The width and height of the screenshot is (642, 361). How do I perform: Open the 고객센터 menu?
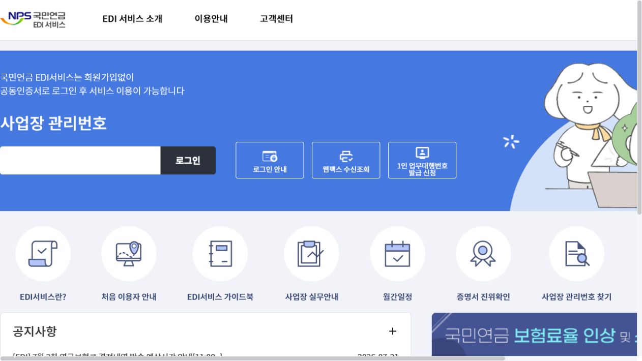pyautogui.click(x=276, y=19)
